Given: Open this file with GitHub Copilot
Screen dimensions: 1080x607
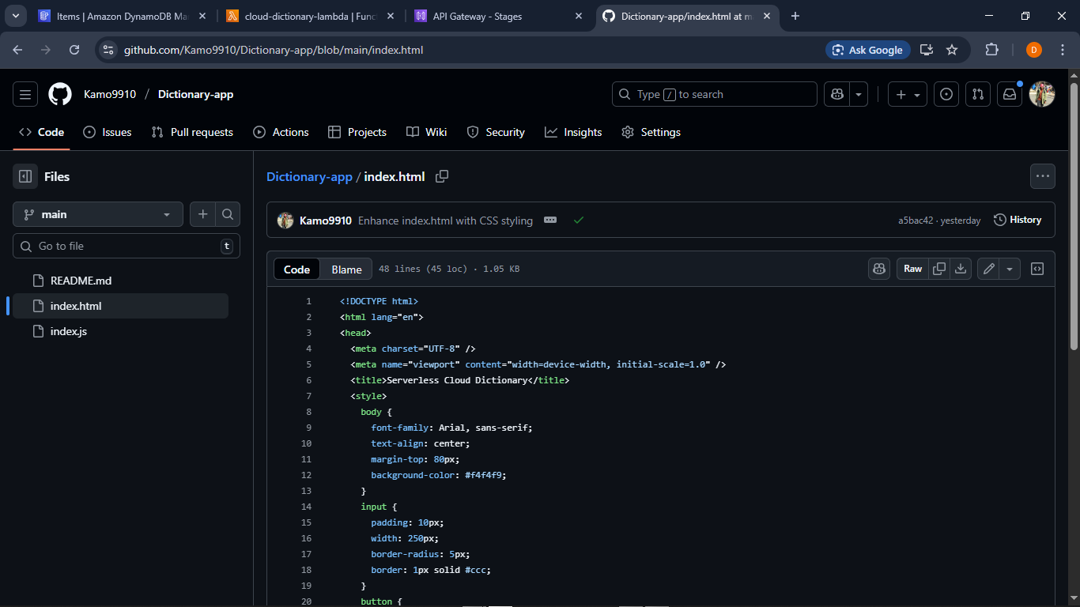Looking at the screenshot, I should pyautogui.click(x=879, y=269).
